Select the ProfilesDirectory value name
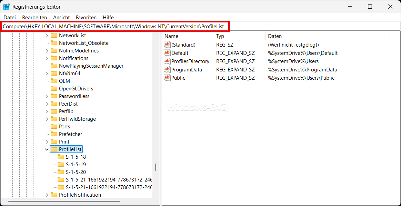Screen dimensions: 401x206 pos(190,61)
